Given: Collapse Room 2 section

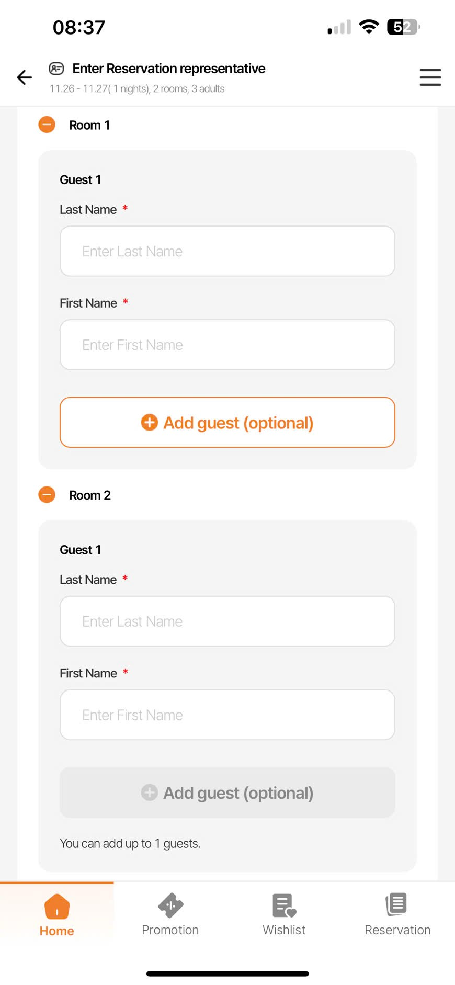Looking at the screenshot, I should coord(47,494).
